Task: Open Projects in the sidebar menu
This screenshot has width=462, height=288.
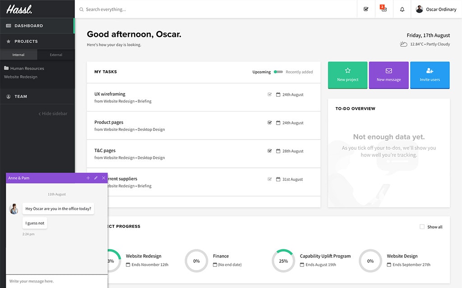Action: click(x=37, y=41)
